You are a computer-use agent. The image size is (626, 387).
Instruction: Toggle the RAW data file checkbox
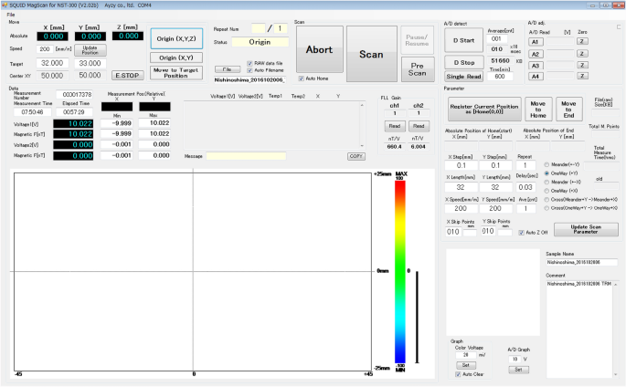pyautogui.click(x=249, y=63)
